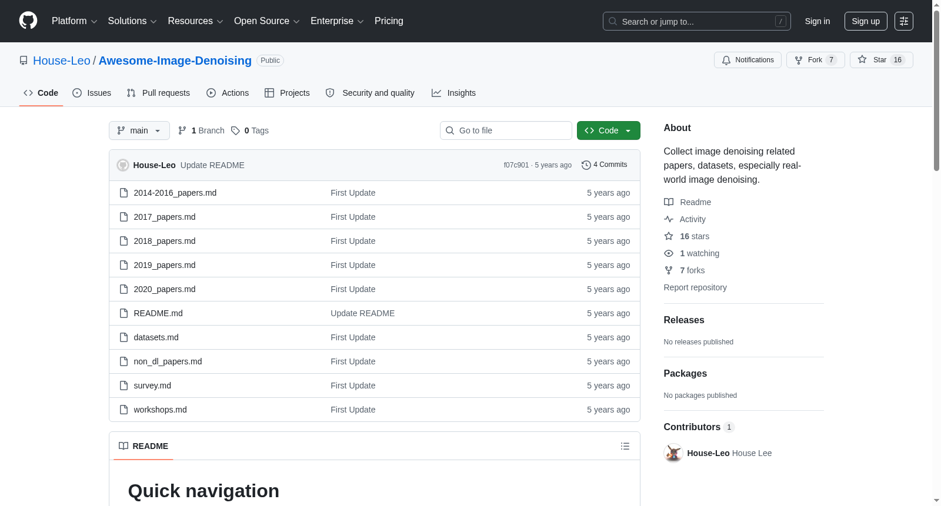Click the Sign up button
The height and width of the screenshot is (506, 941).
coord(866,21)
